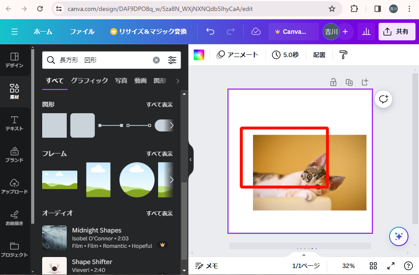Viewport: 419px width, 275px height.
Task: Clear the search field with the X button
Action: [x=156, y=60]
